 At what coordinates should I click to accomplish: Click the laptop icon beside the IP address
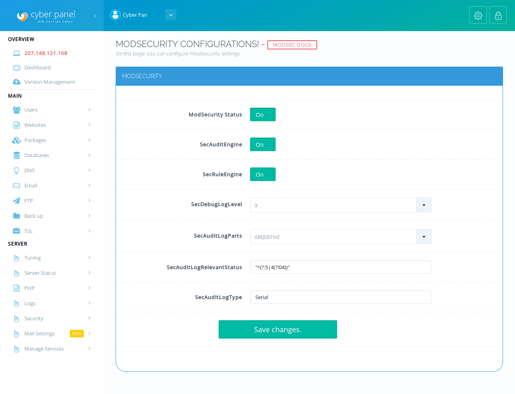[16, 53]
